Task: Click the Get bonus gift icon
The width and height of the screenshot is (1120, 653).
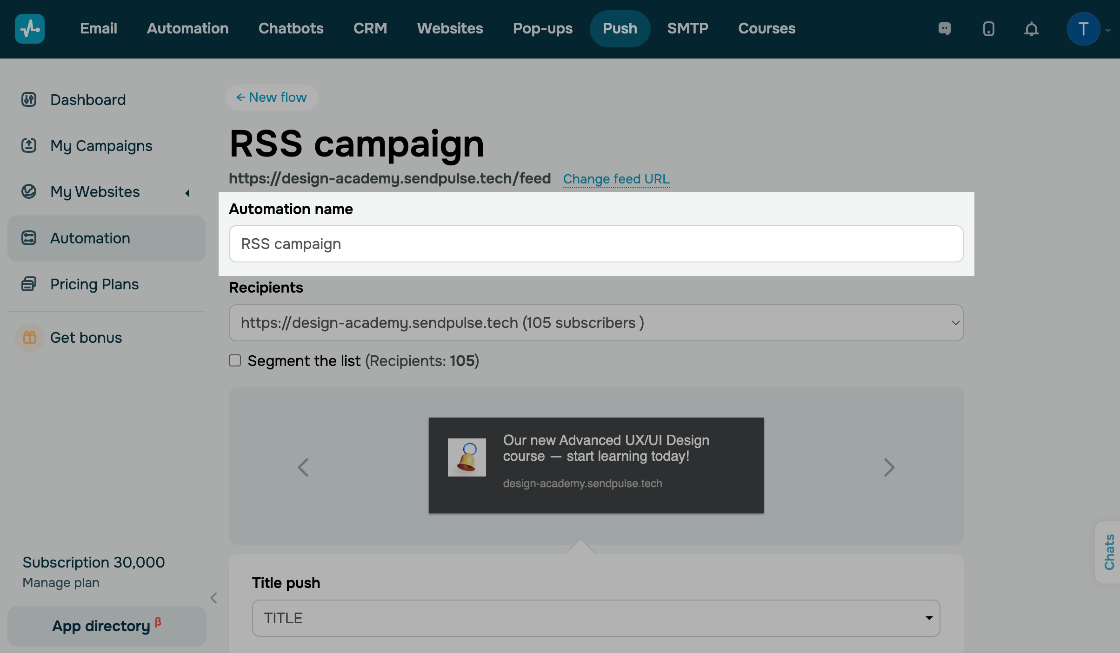Action: tap(30, 338)
